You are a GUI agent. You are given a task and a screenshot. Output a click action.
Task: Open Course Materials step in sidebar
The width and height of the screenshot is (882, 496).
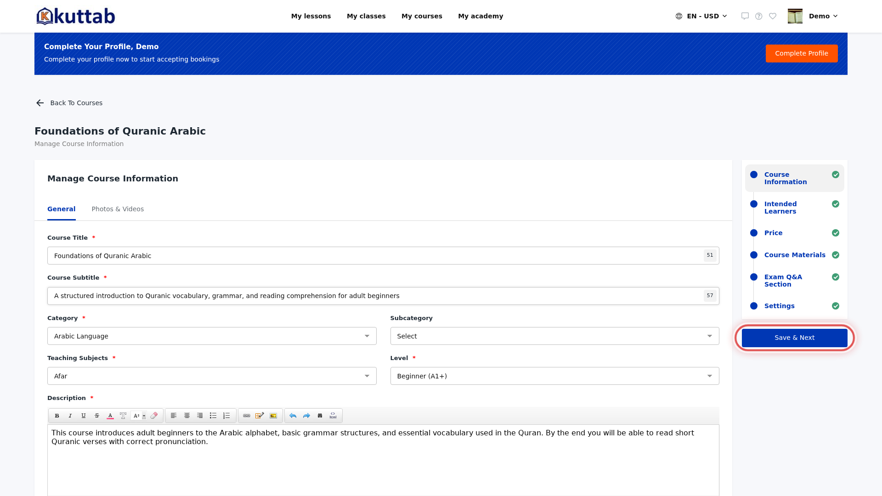(x=794, y=255)
